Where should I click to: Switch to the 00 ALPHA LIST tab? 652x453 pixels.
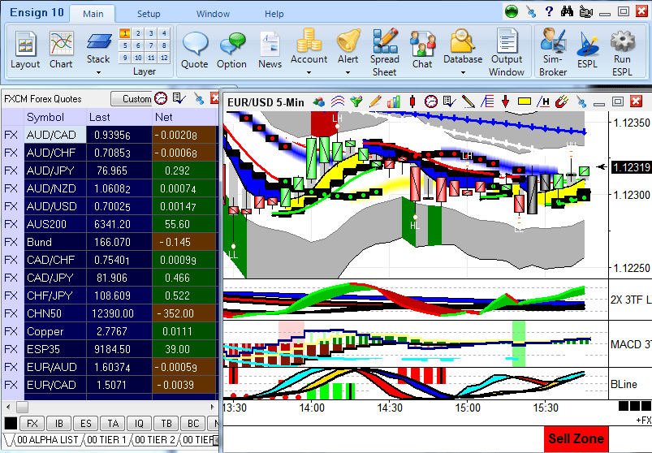47,440
